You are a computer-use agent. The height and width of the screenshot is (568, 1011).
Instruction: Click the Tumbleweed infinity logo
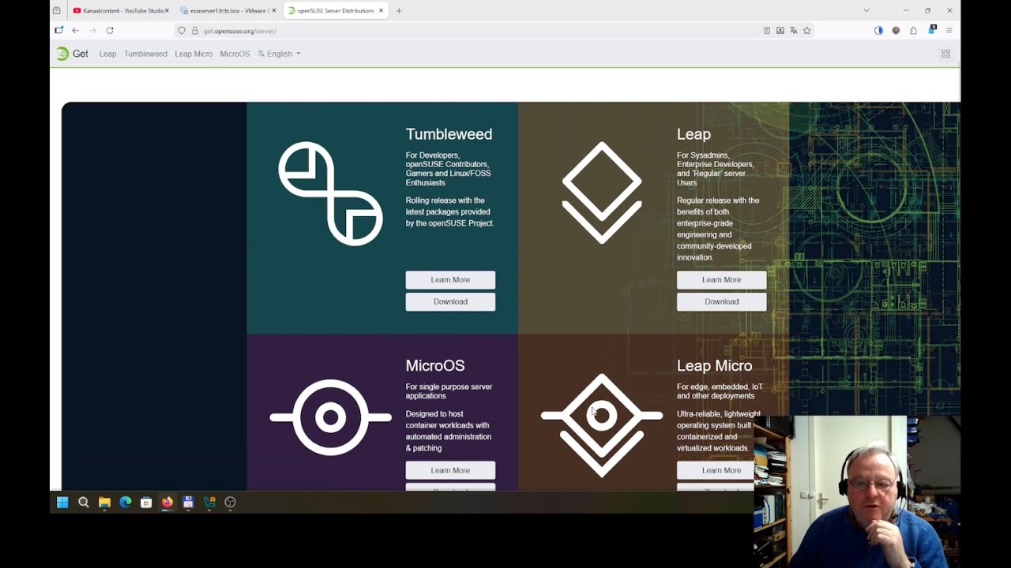330,193
